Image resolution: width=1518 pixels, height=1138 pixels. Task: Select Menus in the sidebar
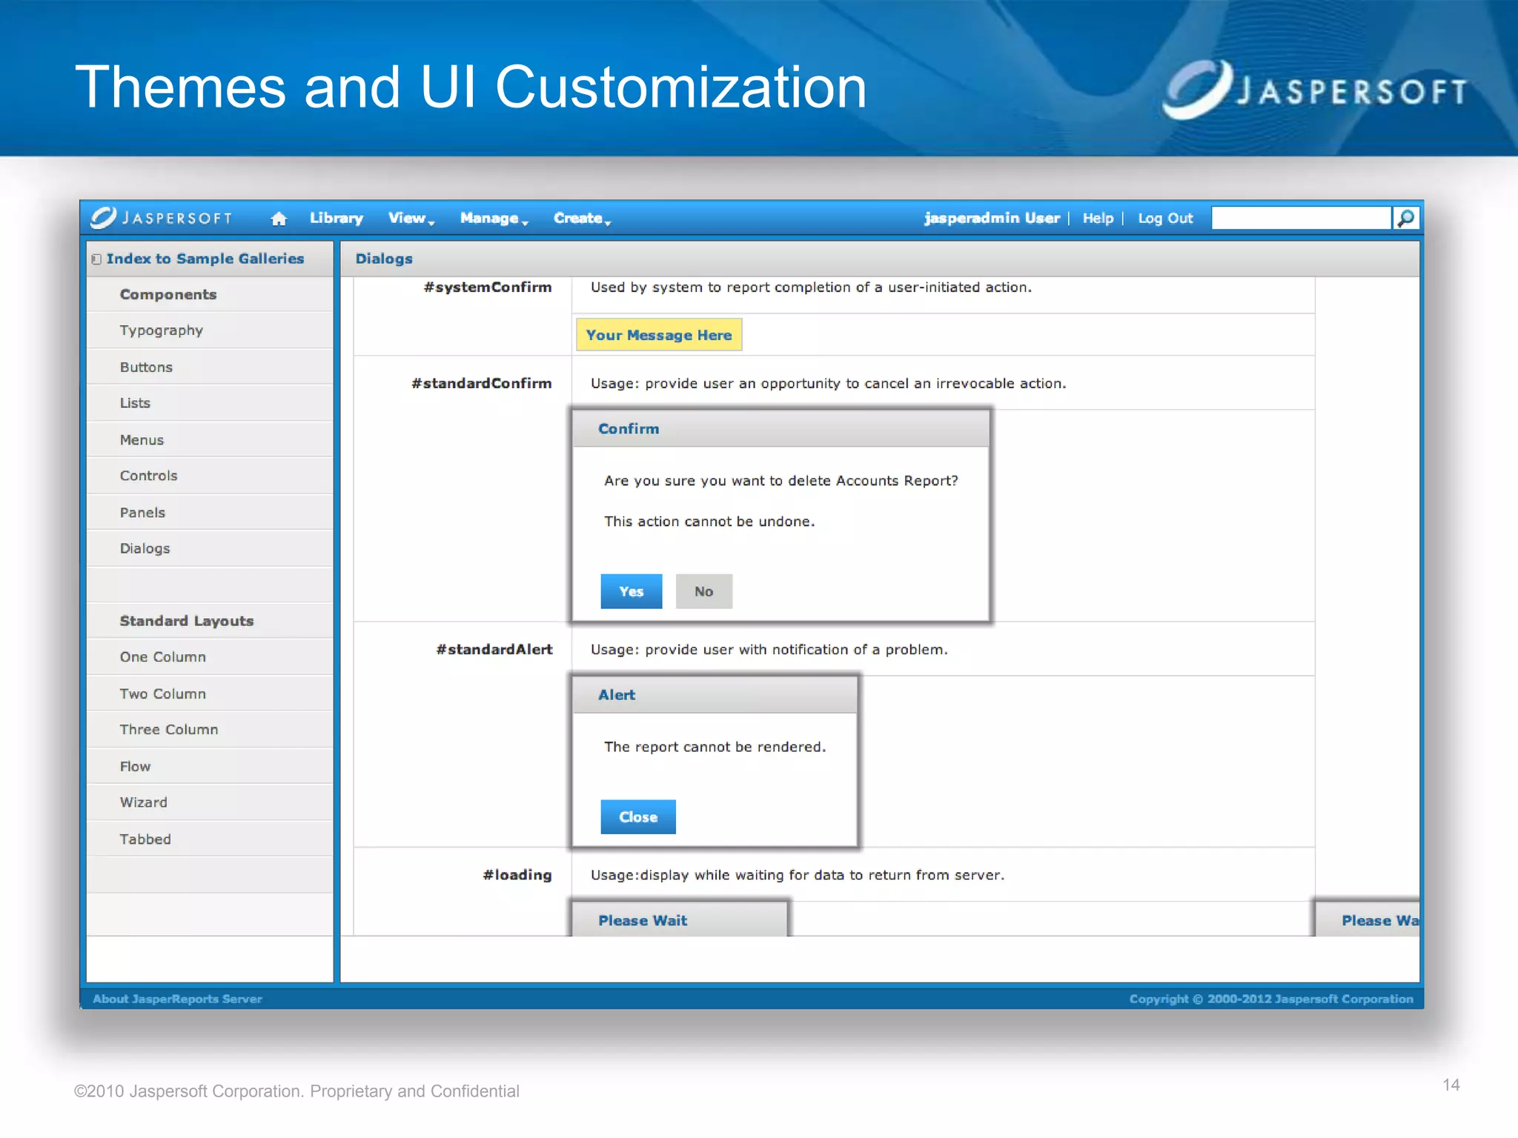pos(210,439)
